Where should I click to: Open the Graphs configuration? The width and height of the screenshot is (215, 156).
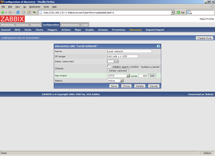(89, 30)
